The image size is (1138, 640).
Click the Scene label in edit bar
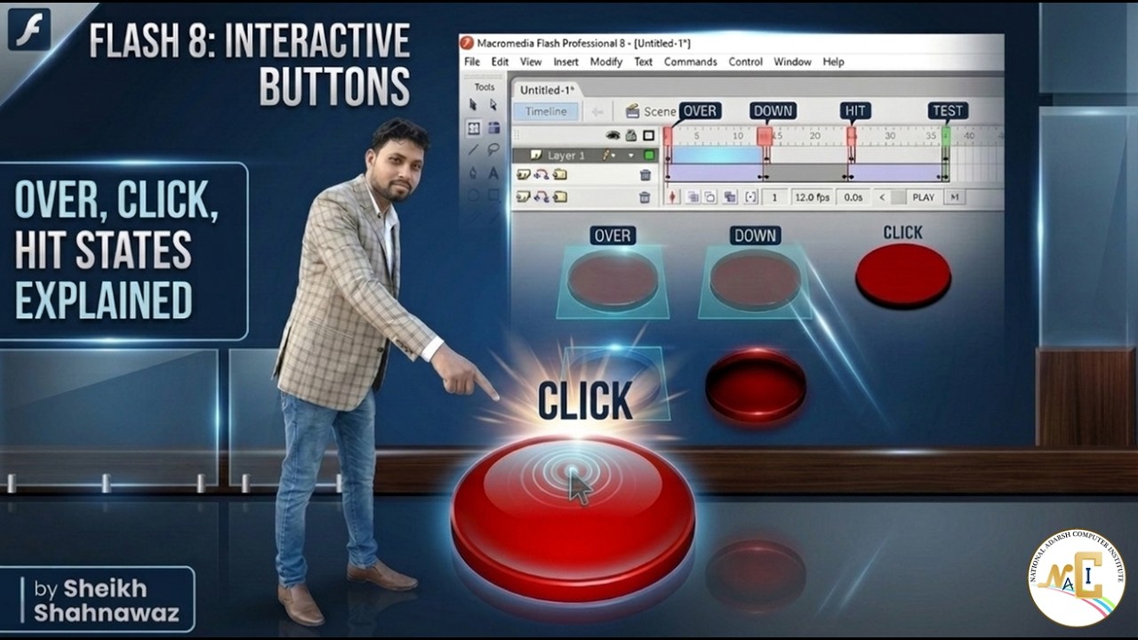tap(660, 112)
